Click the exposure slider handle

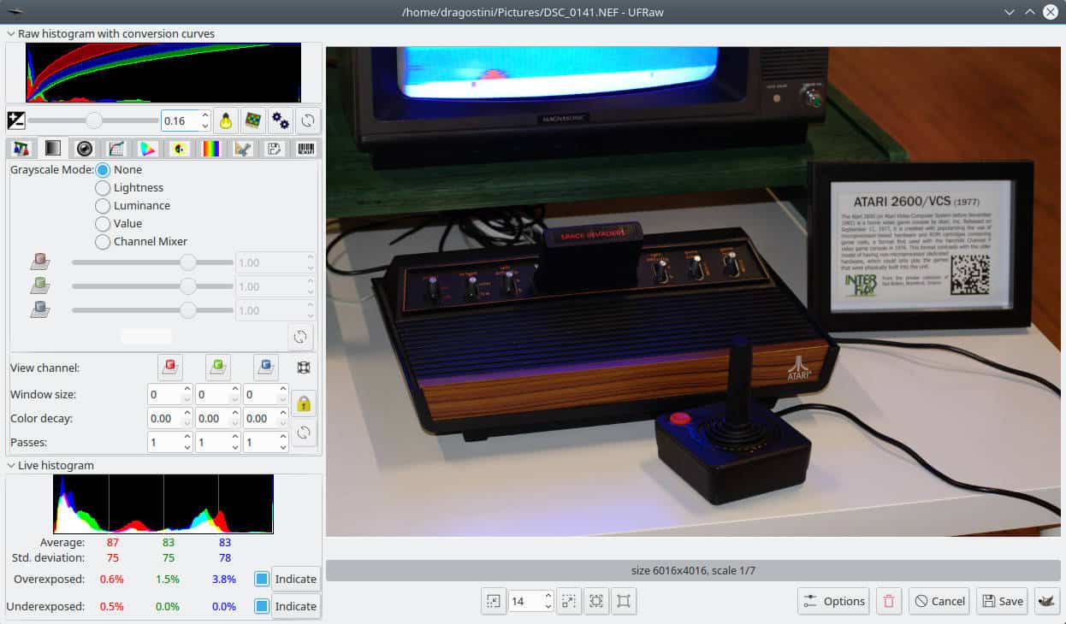[x=94, y=121]
